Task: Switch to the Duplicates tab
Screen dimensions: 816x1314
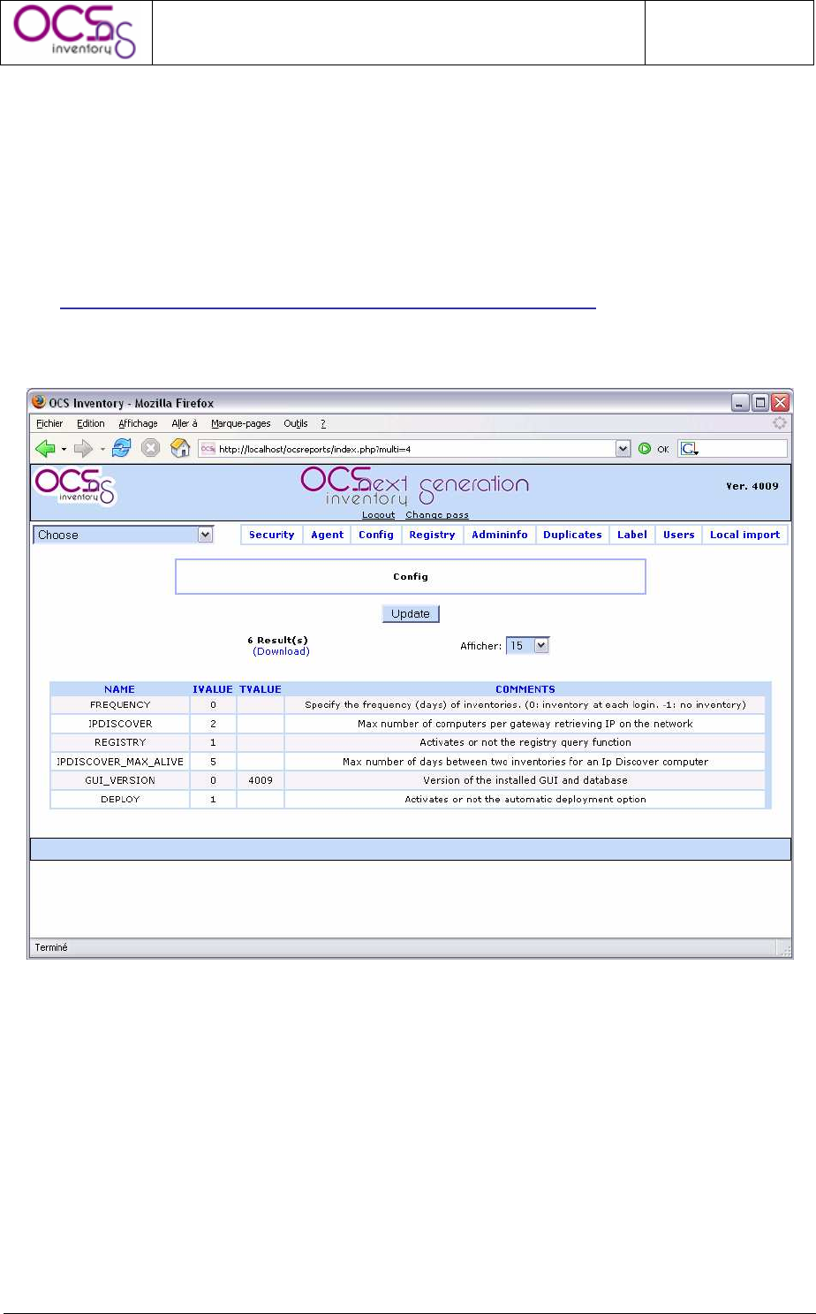Action: point(572,535)
